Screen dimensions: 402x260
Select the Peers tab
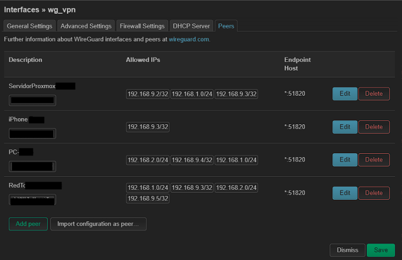226,26
